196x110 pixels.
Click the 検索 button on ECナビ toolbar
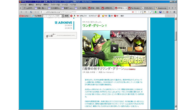[x=67, y=16]
